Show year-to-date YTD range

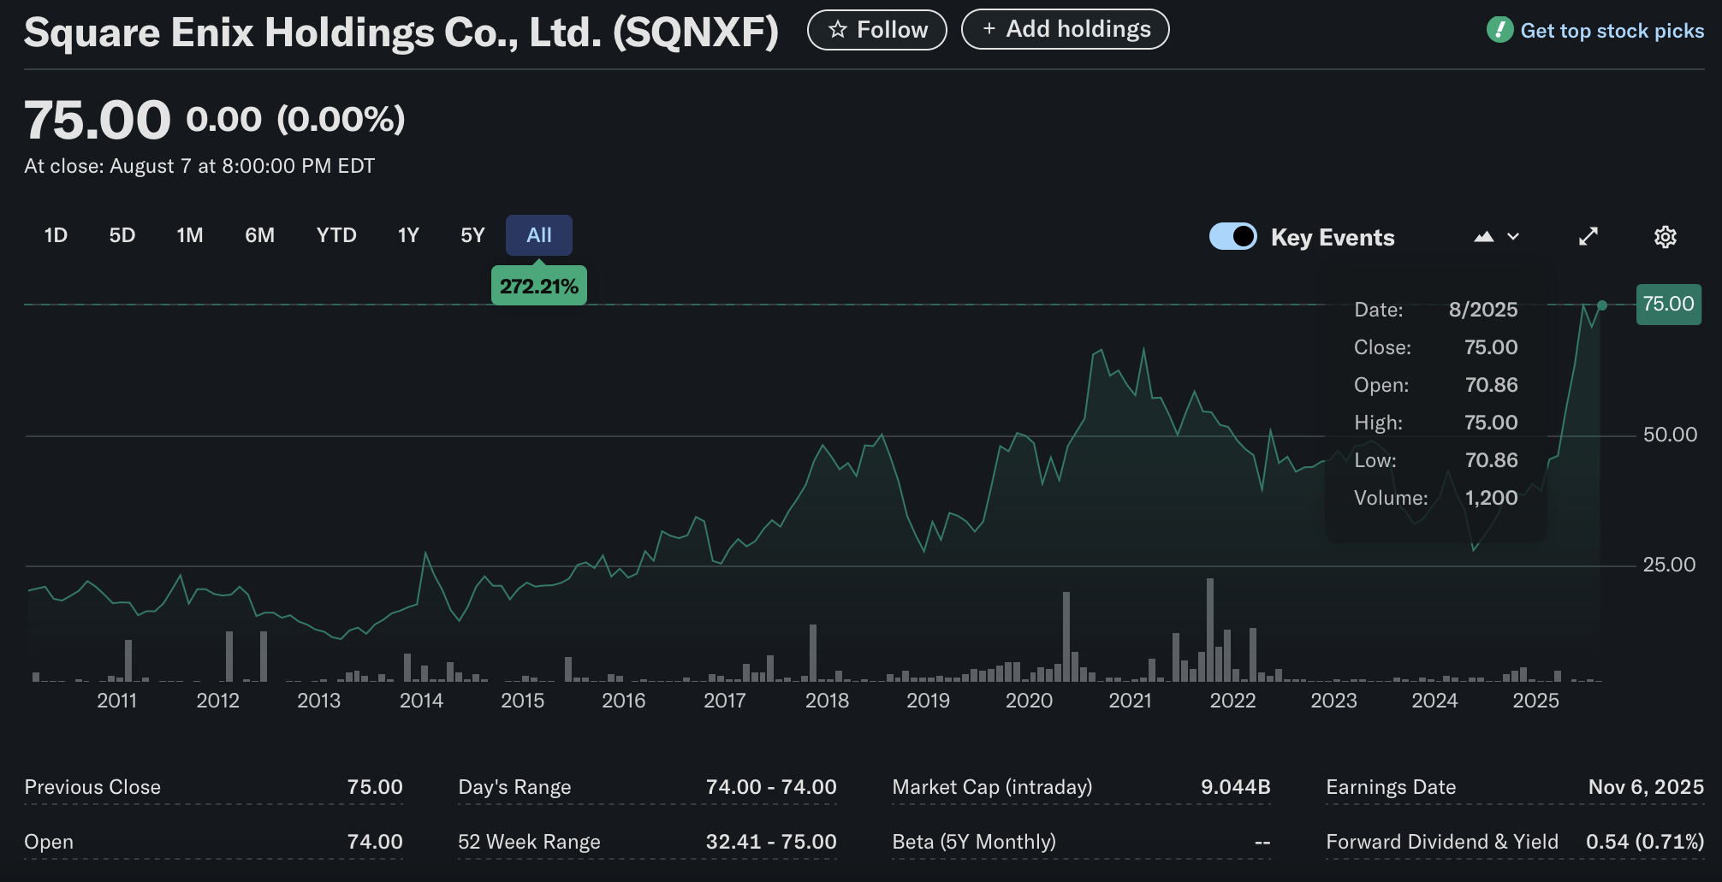coord(336,235)
